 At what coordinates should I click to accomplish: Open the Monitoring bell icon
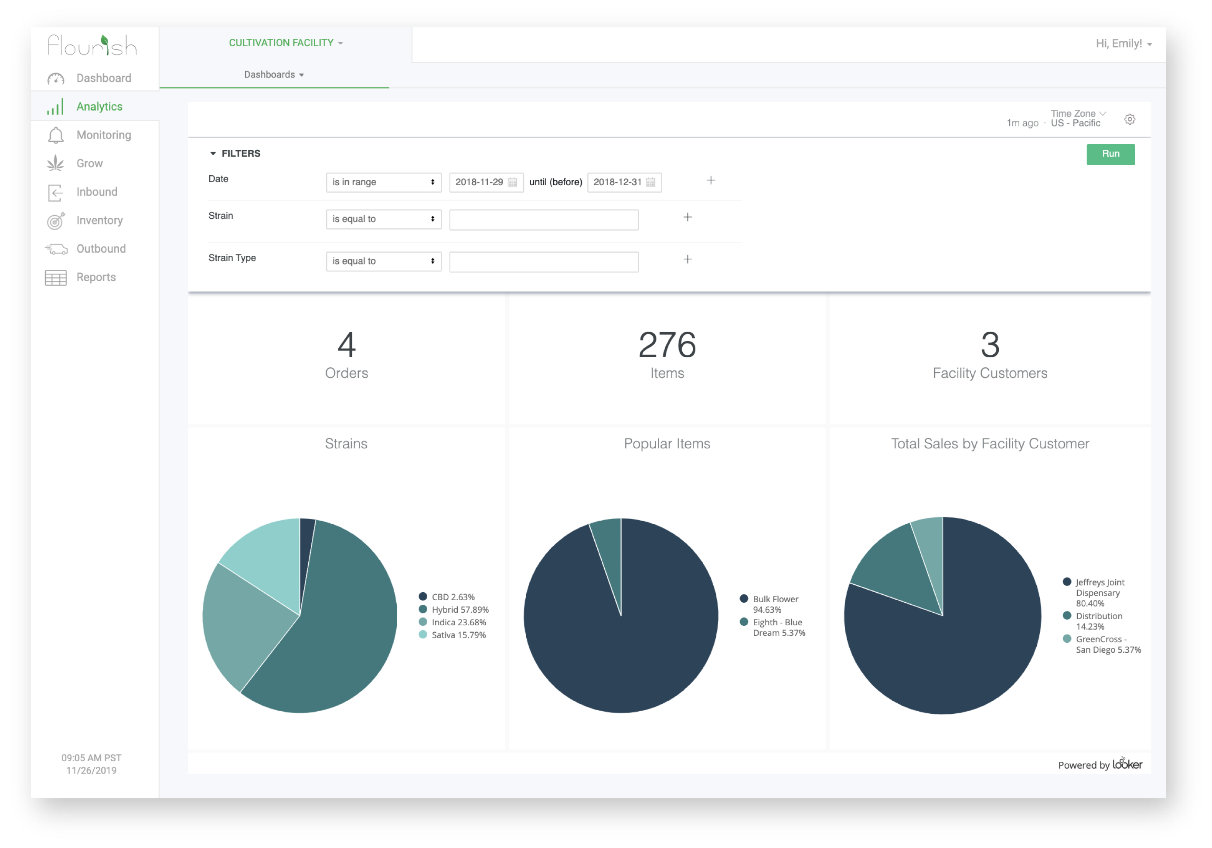click(x=55, y=135)
